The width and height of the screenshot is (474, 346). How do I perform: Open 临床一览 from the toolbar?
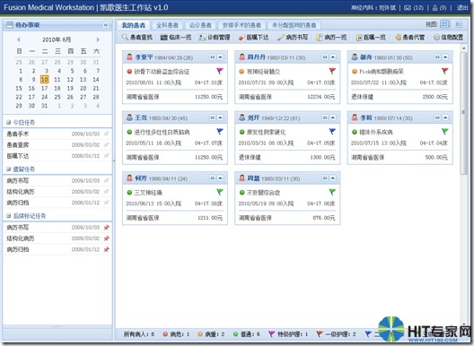(x=176, y=37)
